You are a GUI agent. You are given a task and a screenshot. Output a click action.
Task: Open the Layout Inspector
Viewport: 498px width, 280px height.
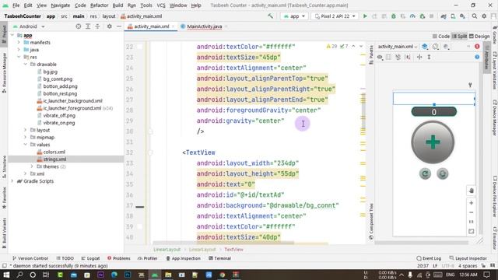coord(468,258)
